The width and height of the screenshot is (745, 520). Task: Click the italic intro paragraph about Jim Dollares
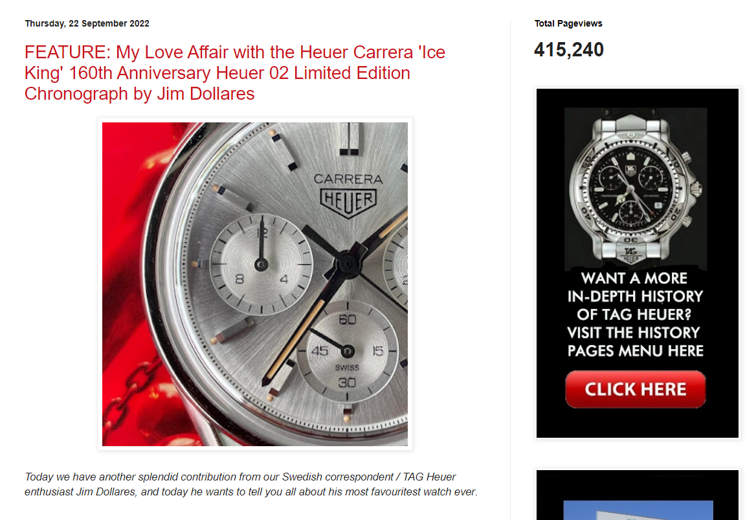click(251, 484)
